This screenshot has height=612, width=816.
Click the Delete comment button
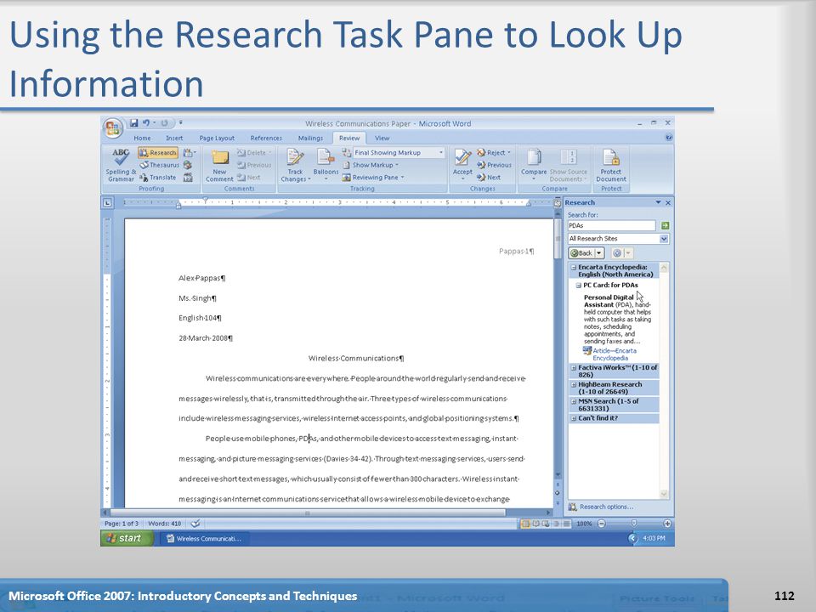(x=254, y=152)
